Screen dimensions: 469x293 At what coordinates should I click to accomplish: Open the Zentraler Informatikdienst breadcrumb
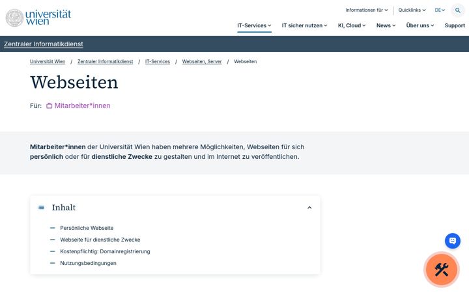[x=106, y=62]
